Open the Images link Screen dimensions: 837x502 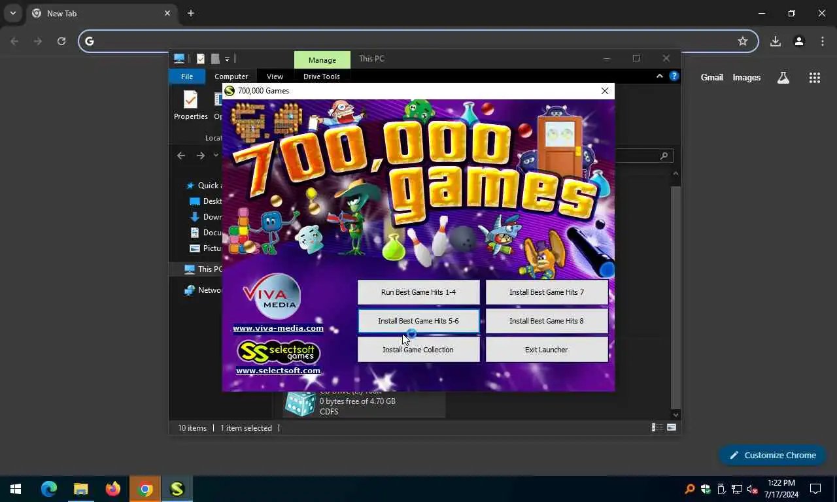747,77
